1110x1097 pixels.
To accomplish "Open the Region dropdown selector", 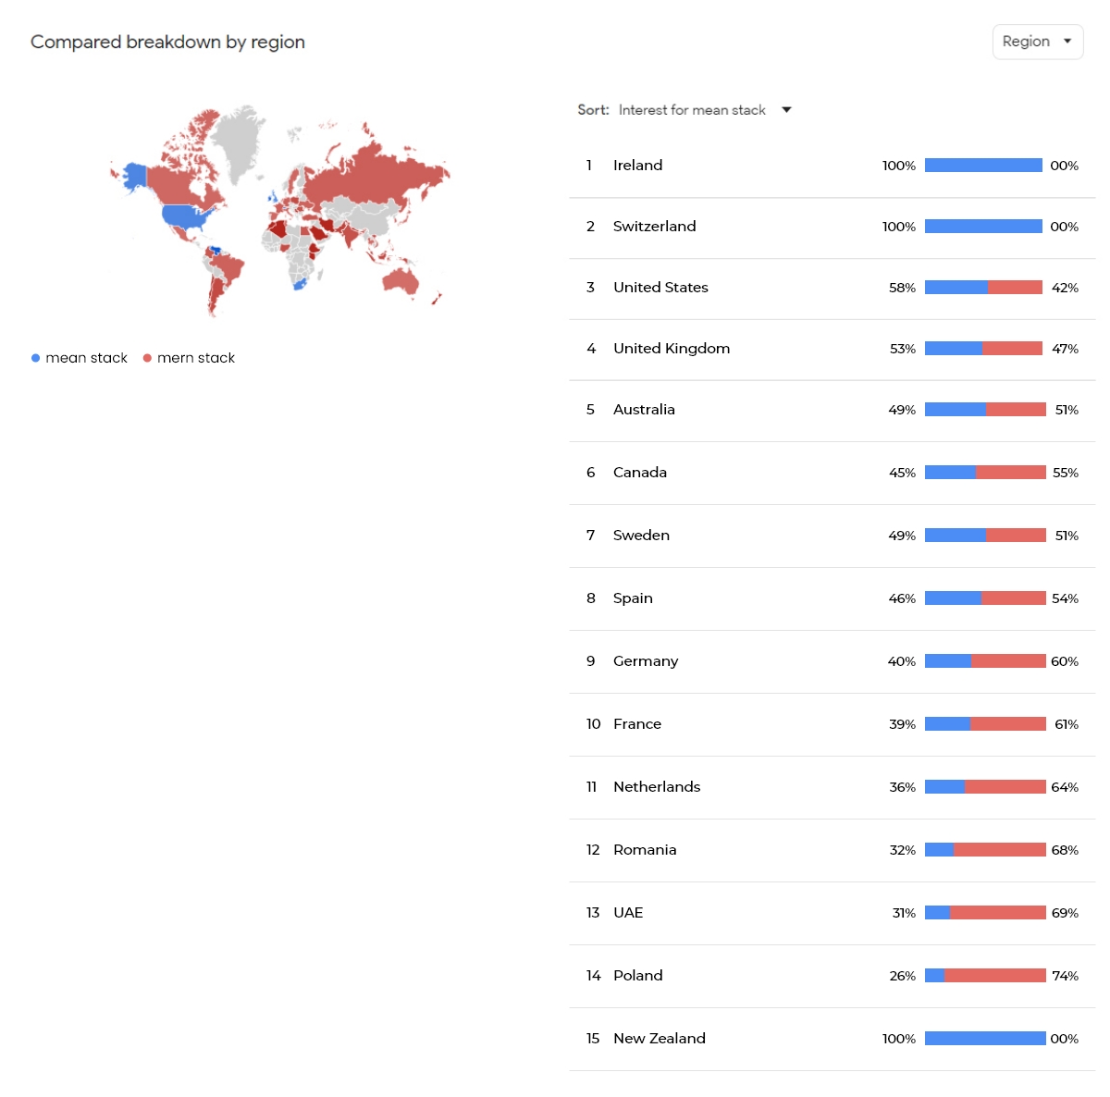I will click(x=1037, y=42).
